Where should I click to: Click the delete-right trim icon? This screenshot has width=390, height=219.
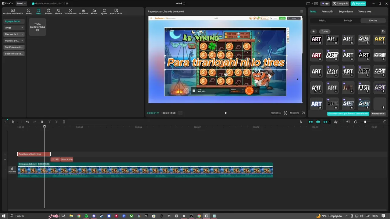pos(56,122)
